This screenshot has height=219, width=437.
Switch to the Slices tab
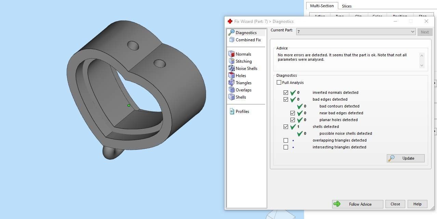pos(347,6)
